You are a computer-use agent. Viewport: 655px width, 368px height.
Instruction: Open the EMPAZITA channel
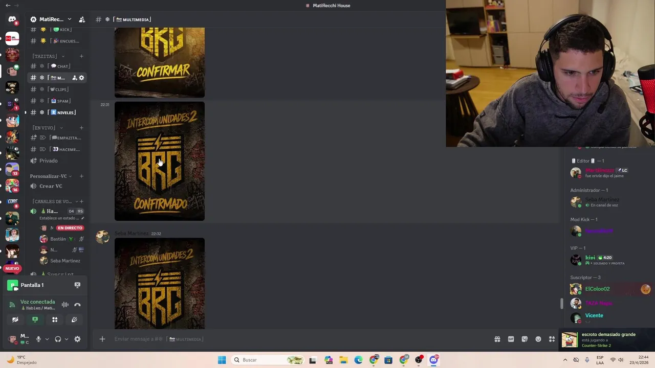[56, 137]
